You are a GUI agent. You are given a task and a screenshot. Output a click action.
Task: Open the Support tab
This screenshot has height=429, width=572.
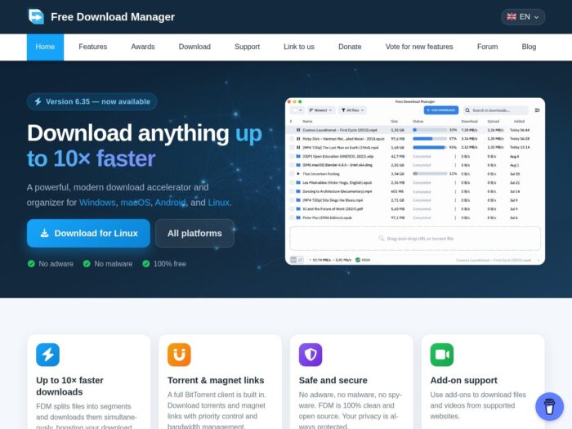pos(247,47)
